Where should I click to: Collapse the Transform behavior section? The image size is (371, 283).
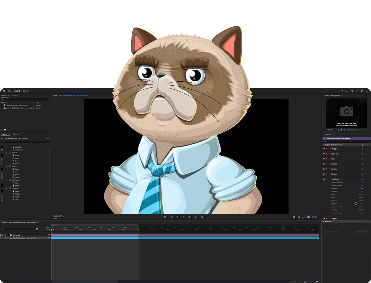coord(329,179)
